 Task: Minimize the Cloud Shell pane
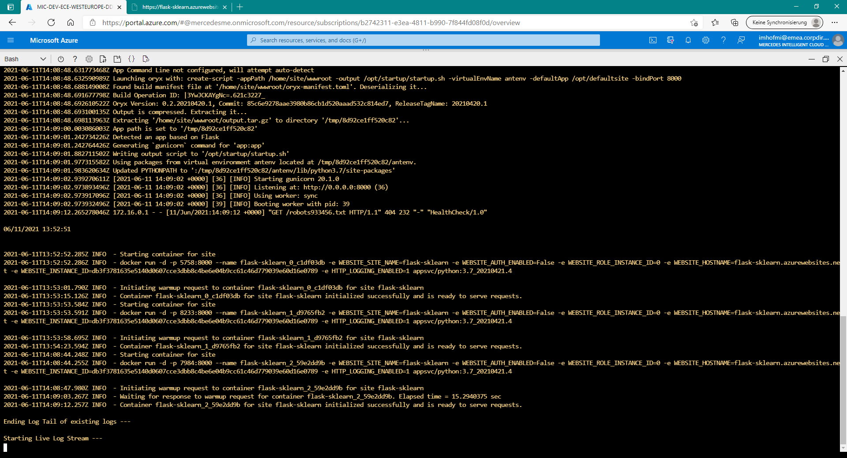coord(812,59)
